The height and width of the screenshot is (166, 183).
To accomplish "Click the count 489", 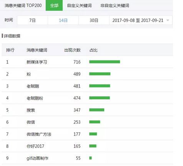I will point(77,74).
